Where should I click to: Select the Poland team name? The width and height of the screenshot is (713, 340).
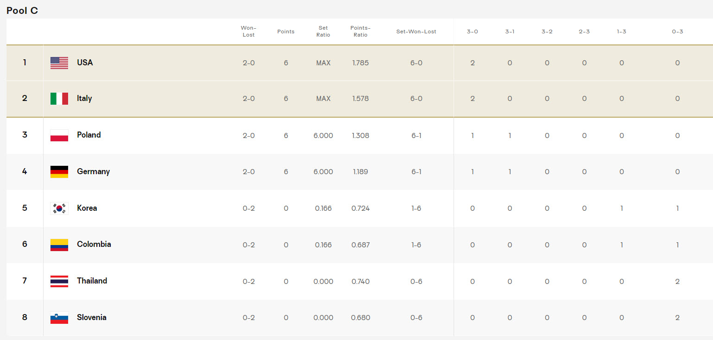[x=88, y=135]
